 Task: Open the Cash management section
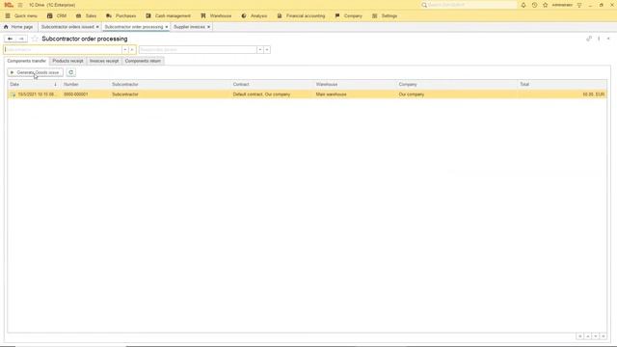[168, 15]
